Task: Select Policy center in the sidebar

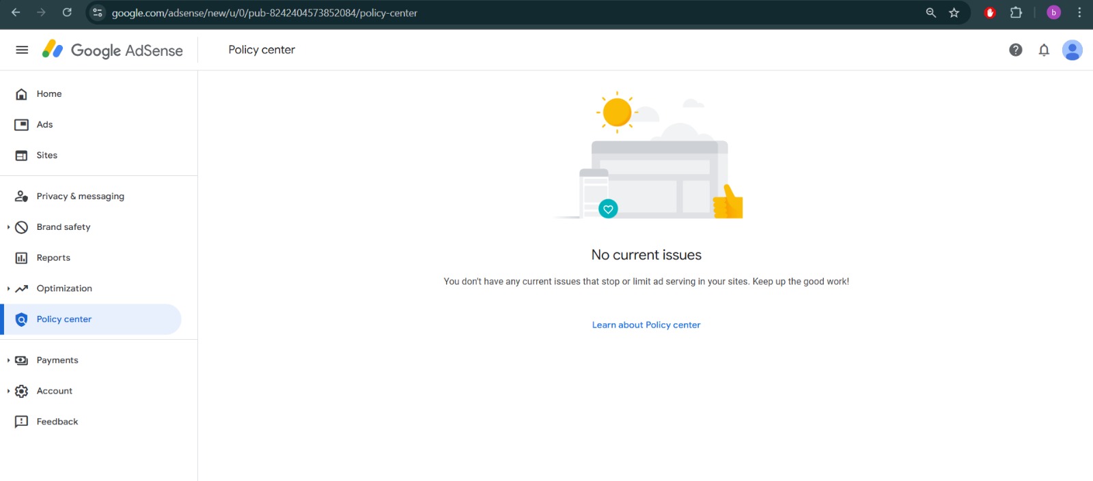Action: click(92, 319)
